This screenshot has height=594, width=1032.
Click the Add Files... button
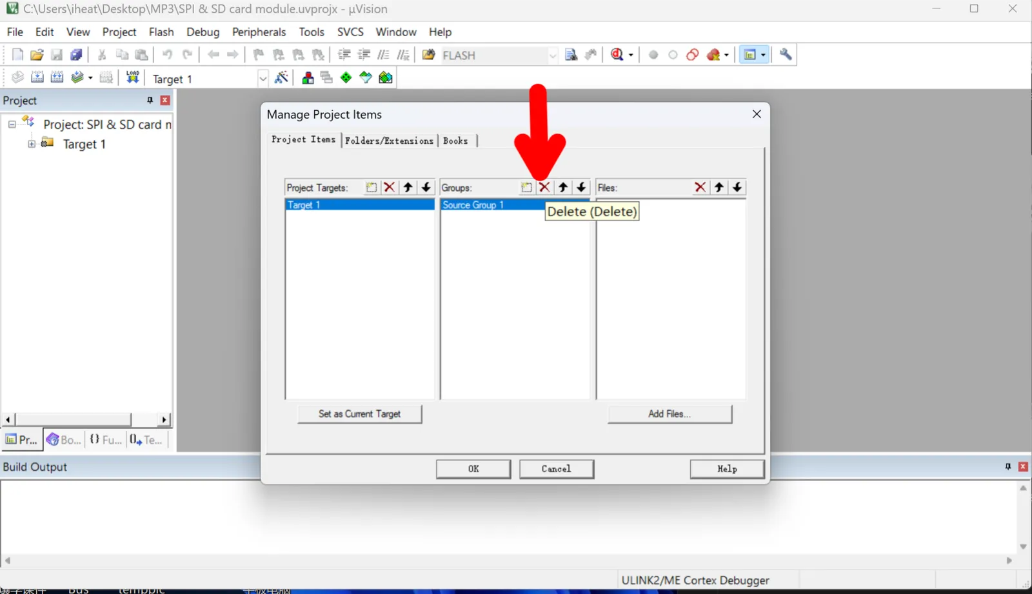[670, 414]
